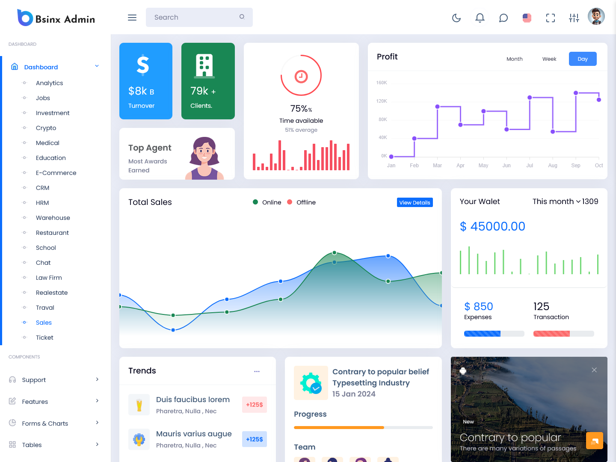
Task: Click the Dashboard home icon
Action: 15,67
